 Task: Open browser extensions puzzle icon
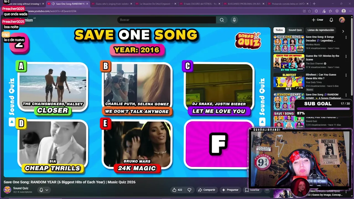[x=317, y=11]
